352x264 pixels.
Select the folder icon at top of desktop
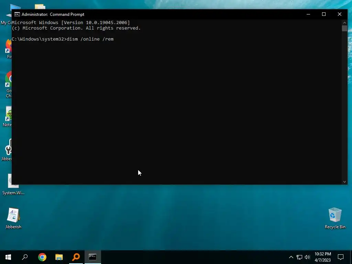click(40, 7)
